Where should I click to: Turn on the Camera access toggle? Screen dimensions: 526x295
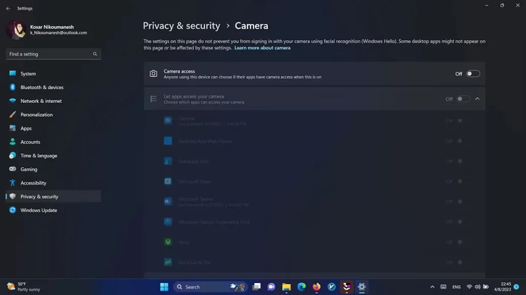473,74
